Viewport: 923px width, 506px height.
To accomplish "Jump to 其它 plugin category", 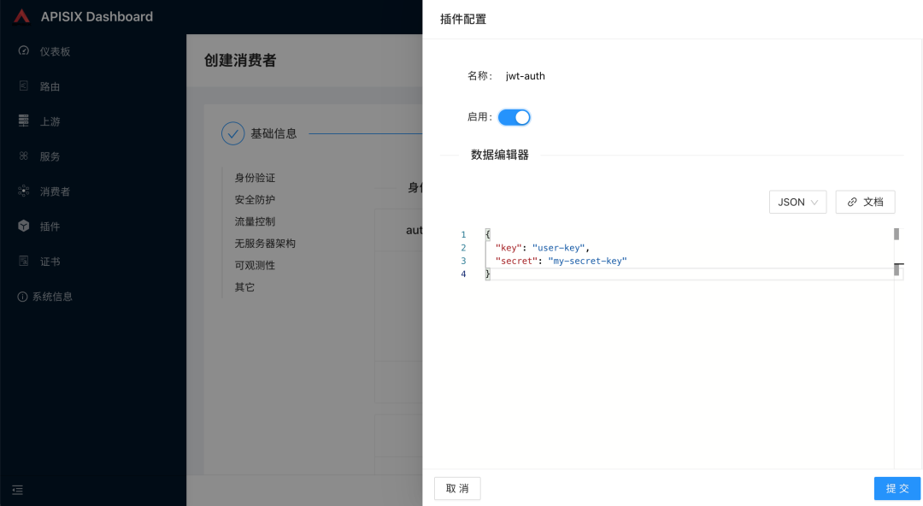I will tap(244, 287).
